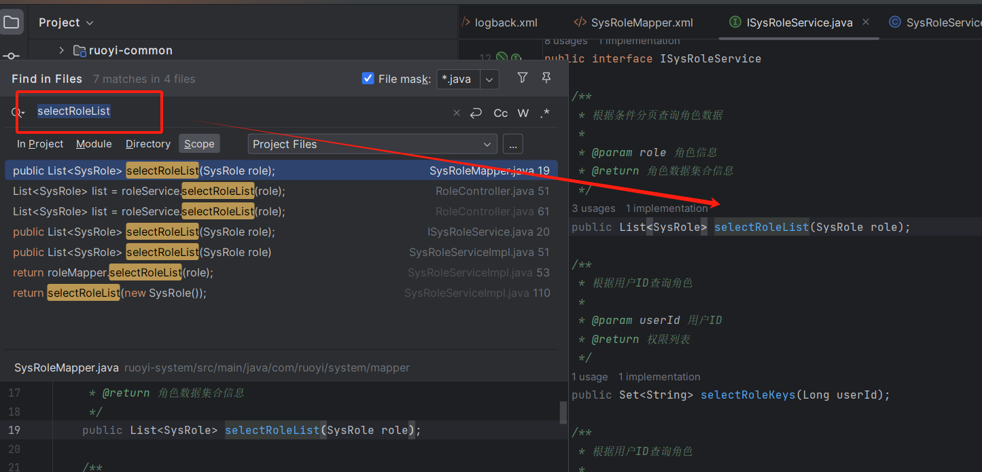Click selectRoleKeys method name in the editor

[x=748, y=395]
